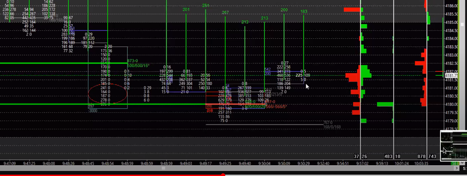The width and height of the screenshot is (467, 176).
Task: Click the 9:59:13 time axis label
Action: coord(382,163)
